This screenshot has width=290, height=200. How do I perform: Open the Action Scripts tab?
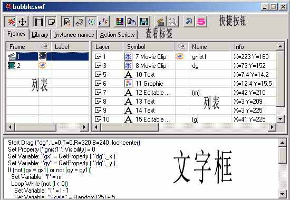click(117, 35)
